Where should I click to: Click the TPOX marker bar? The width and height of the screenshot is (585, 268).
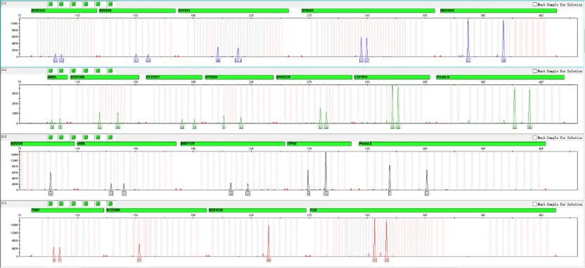(319, 144)
